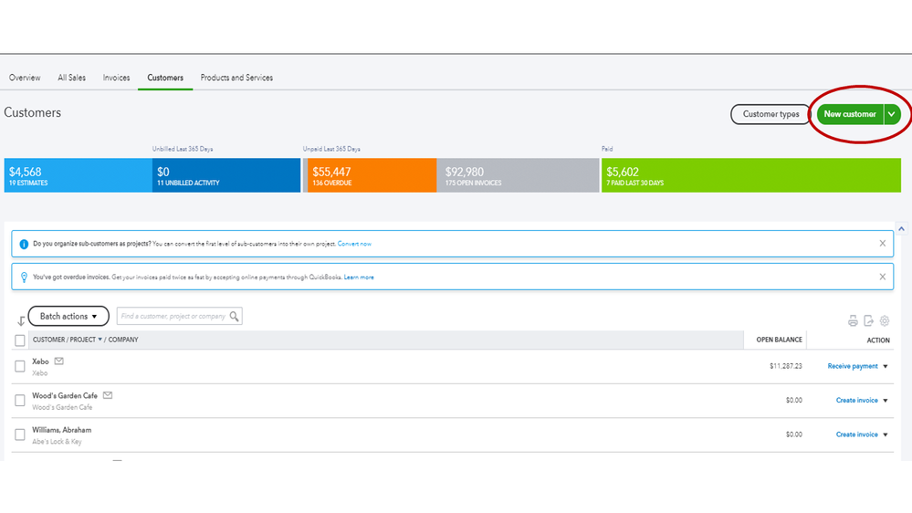Click the Convert now link
This screenshot has width=912, height=513.
click(354, 244)
